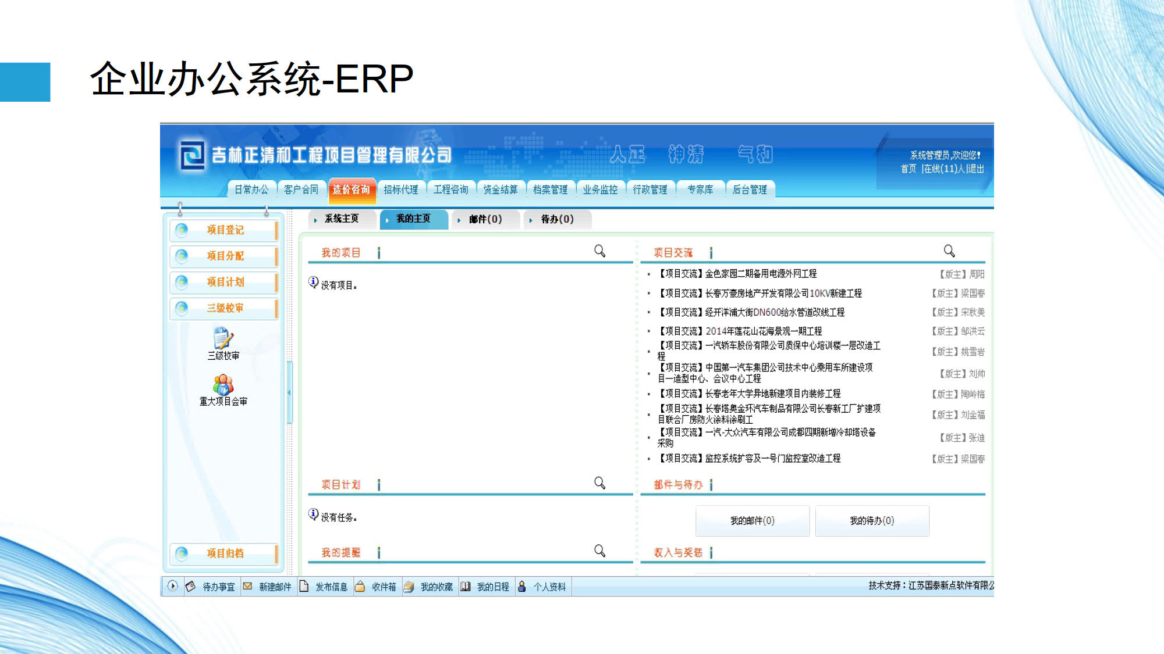
Task: Click the 我的待办(0) button
Action: coord(871,521)
